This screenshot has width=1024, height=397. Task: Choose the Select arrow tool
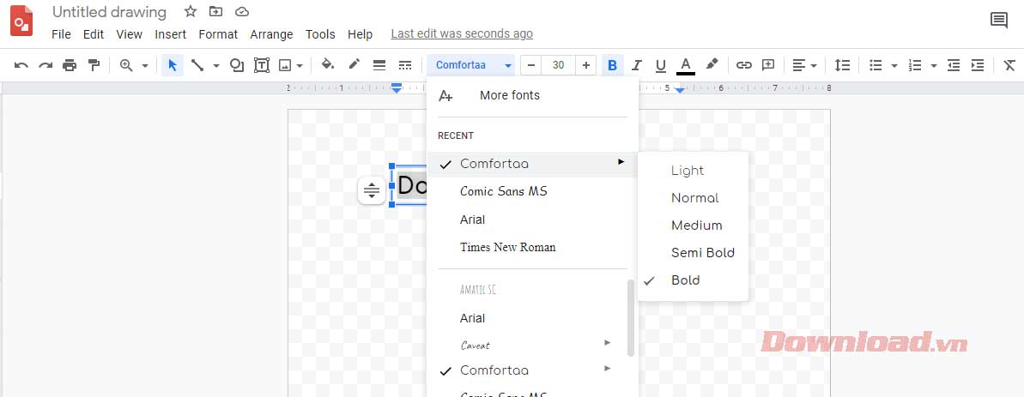pyautogui.click(x=173, y=65)
